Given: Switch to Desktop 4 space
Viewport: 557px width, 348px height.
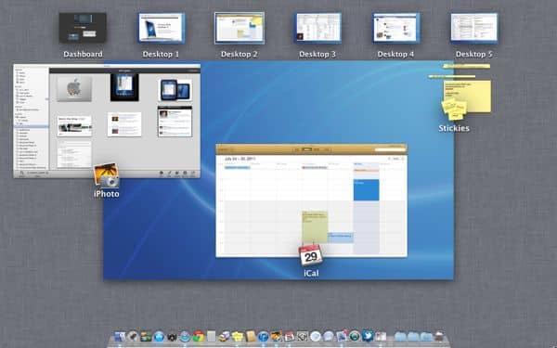Looking at the screenshot, I should 395,28.
